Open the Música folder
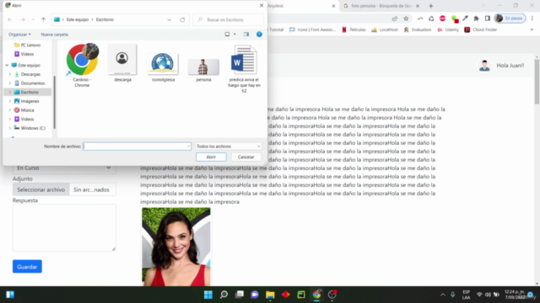This screenshot has width=540, height=303. point(27,110)
